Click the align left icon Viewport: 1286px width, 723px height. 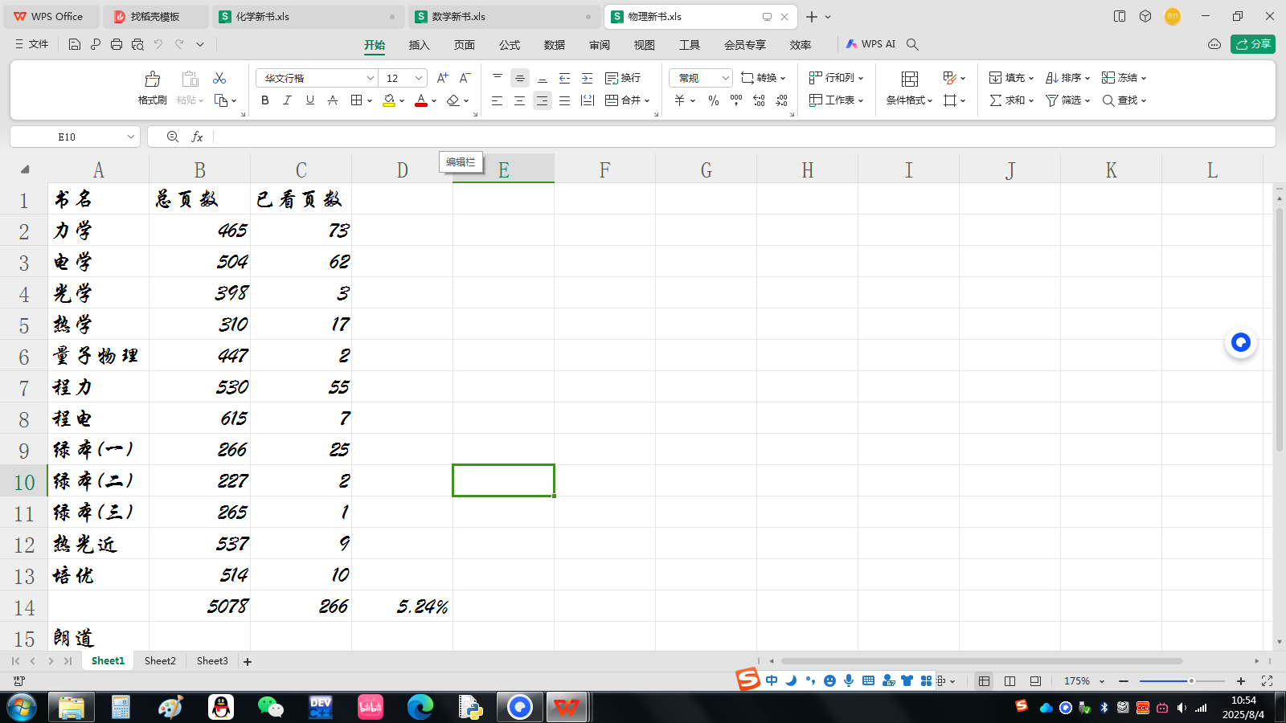(x=498, y=100)
